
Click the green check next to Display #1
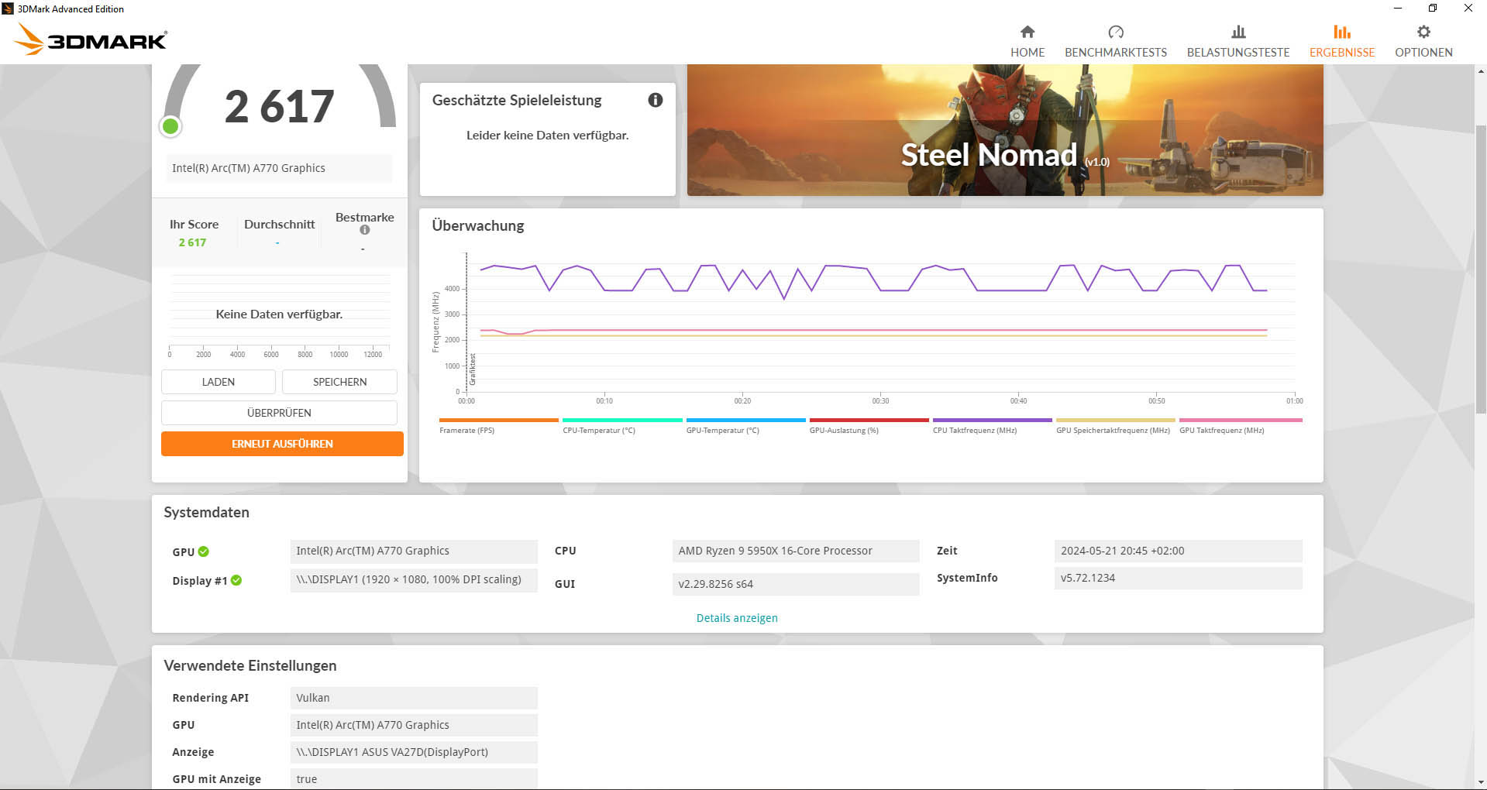point(236,580)
